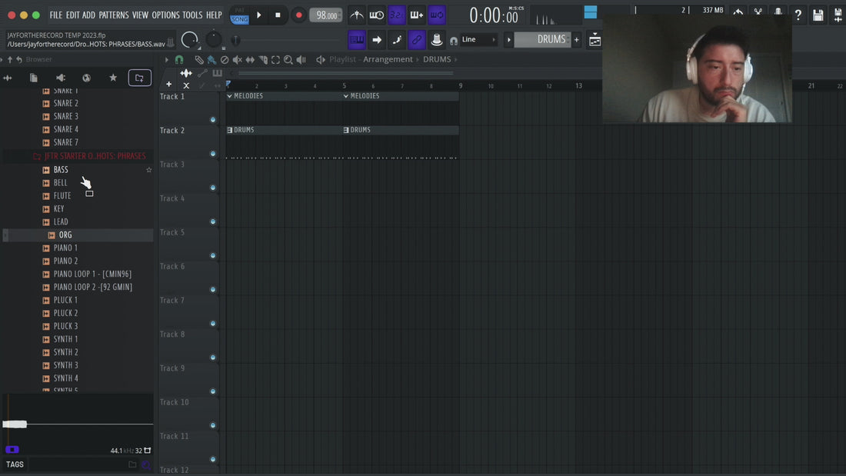The image size is (846, 476).
Task: Click the Play button in transport
Action: click(x=259, y=15)
